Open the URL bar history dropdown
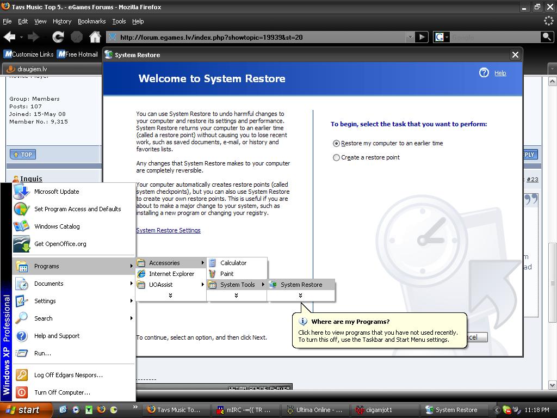The image size is (557, 418). pos(410,37)
